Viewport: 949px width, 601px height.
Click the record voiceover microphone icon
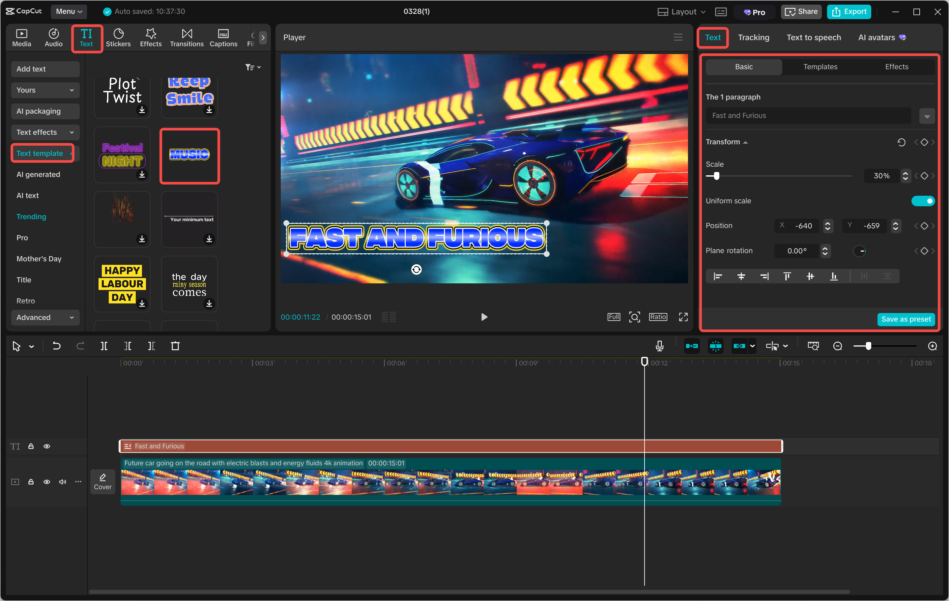(x=659, y=346)
